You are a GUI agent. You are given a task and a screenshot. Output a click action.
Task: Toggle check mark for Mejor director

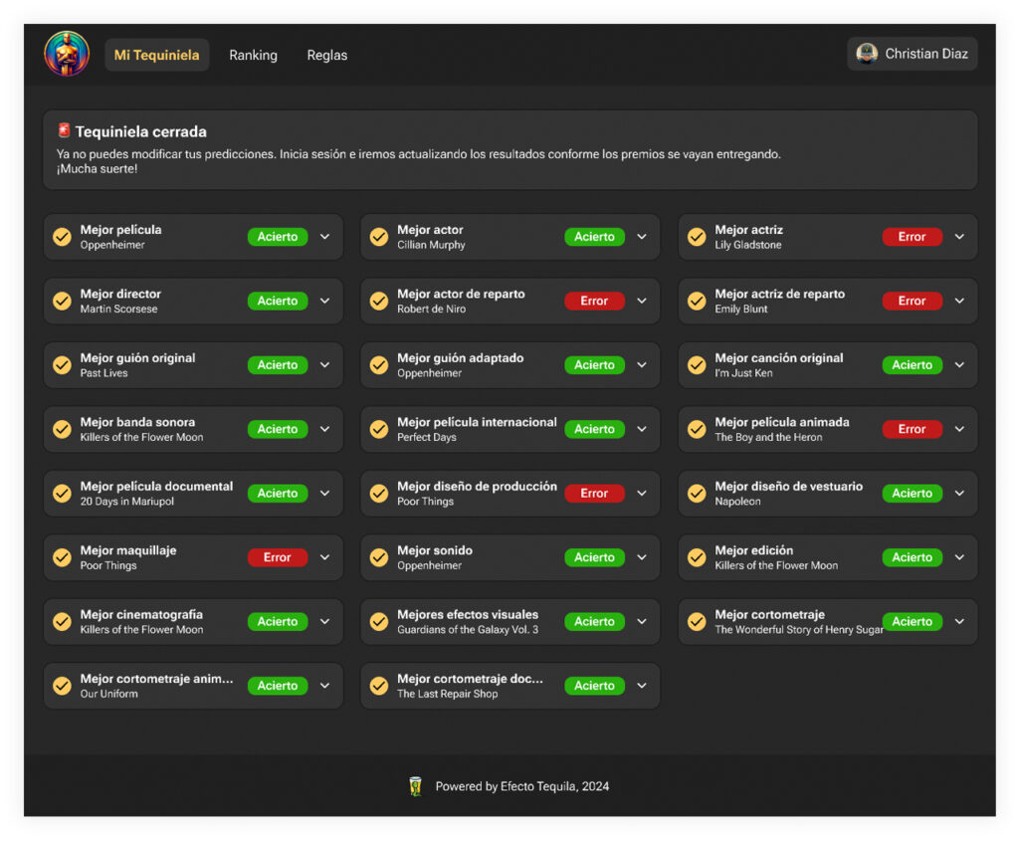tap(62, 301)
